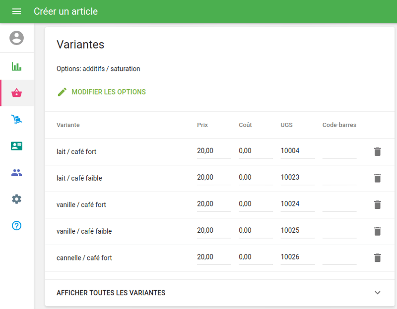Open the help question-mark icon

coord(16,225)
